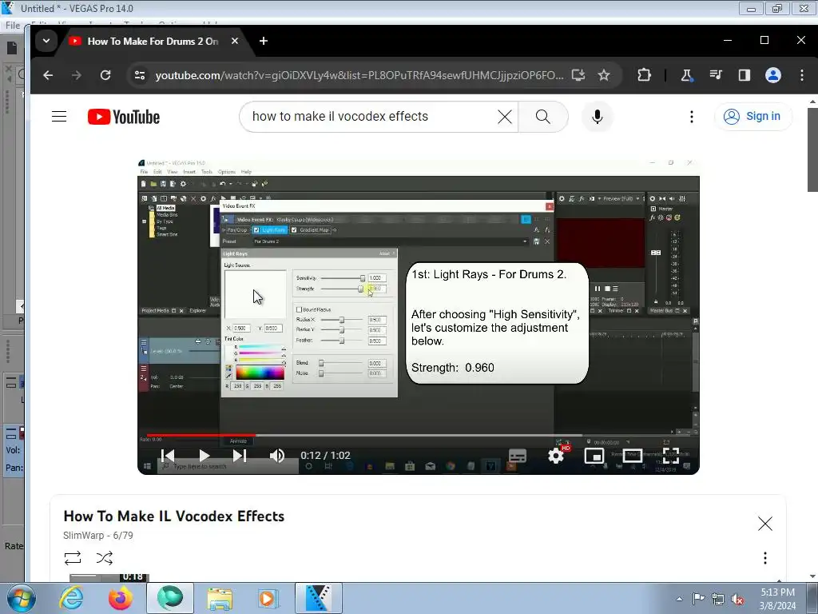
Task: Close the playlist panel
Action: (x=764, y=523)
